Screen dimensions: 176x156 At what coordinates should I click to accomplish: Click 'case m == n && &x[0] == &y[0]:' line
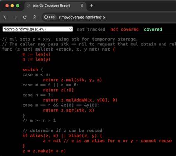(x=61, y=105)
